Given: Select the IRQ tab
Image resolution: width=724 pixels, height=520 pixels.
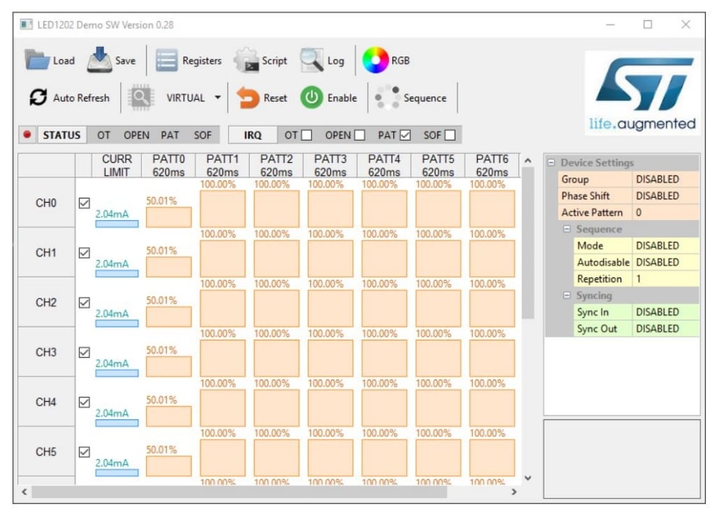Looking at the screenshot, I should (253, 135).
